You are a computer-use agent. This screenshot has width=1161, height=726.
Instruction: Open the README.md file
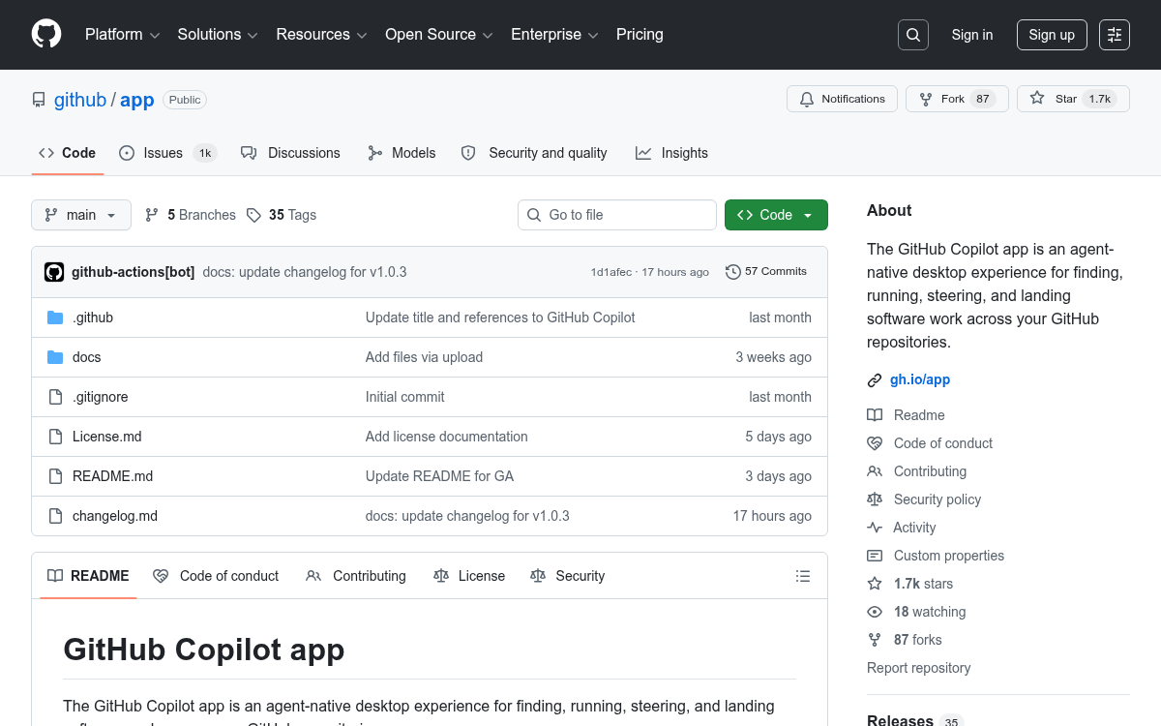pyautogui.click(x=112, y=476)
